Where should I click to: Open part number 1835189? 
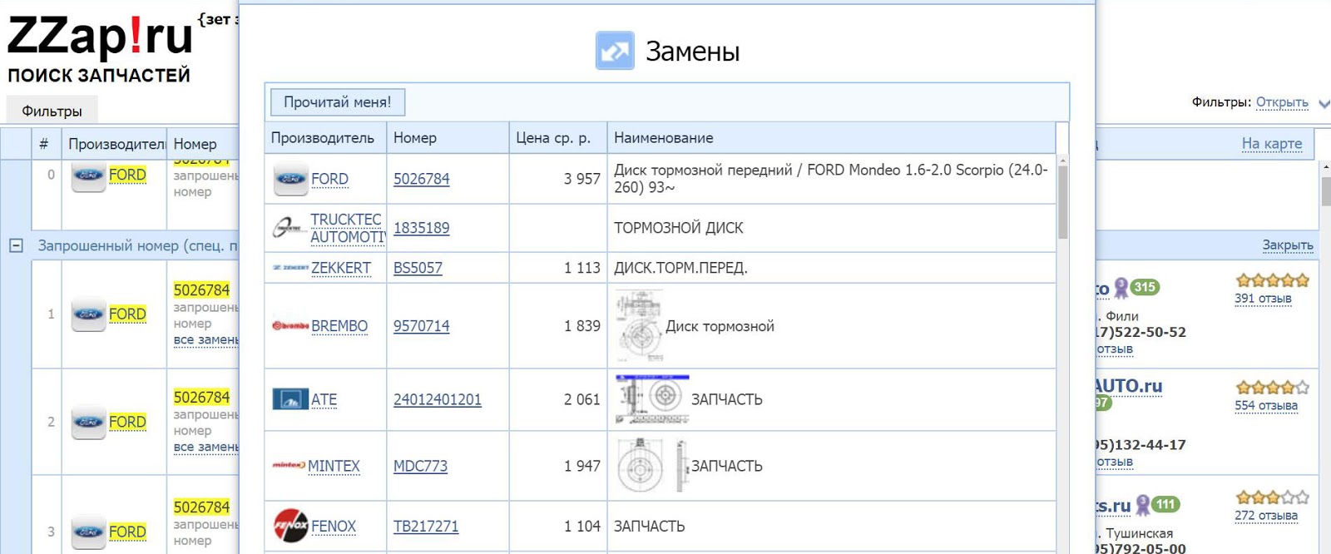421,228
